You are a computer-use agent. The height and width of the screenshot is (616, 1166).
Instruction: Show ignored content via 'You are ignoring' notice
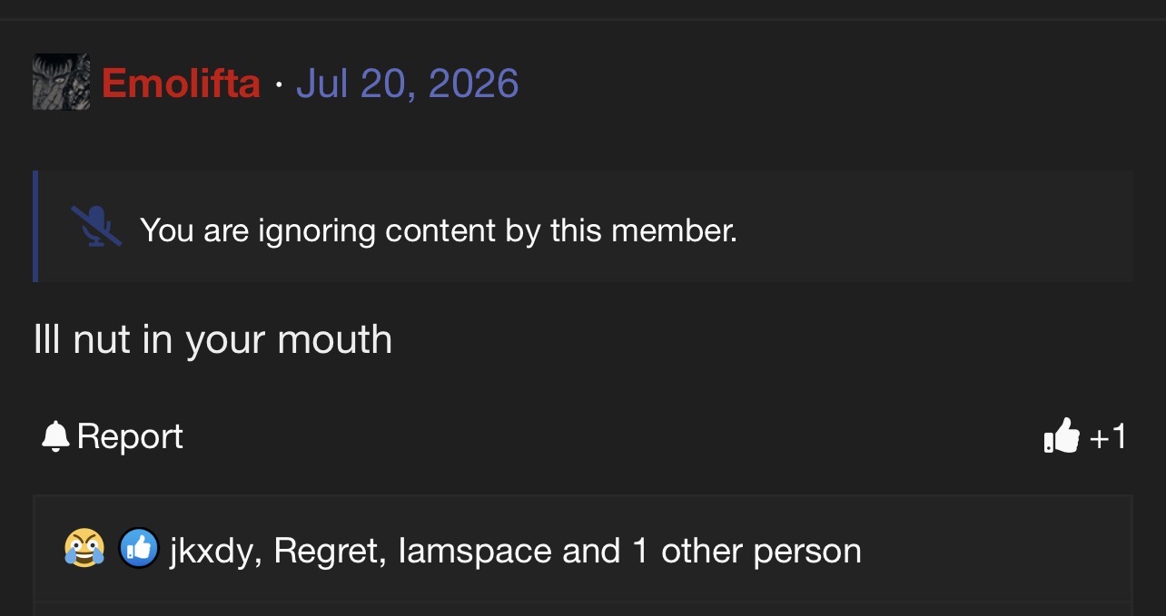[x=439, y=230]
